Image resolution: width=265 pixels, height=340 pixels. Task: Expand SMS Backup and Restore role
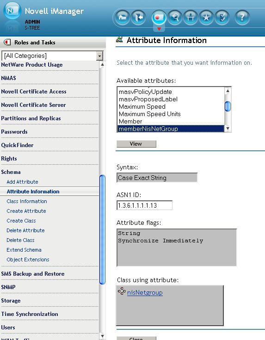coord(33,274)
